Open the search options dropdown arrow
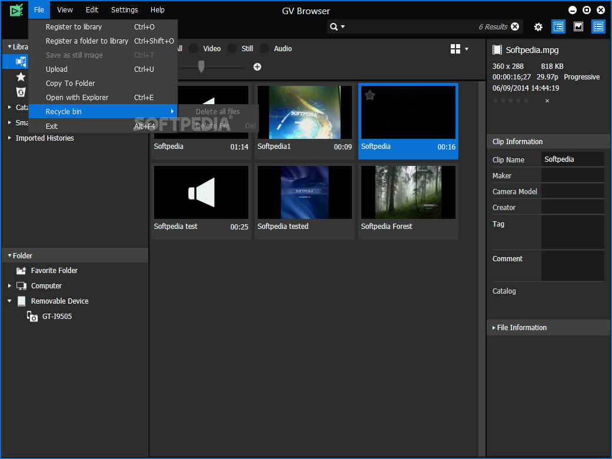612x459 pixels. (x=343, y=27)
